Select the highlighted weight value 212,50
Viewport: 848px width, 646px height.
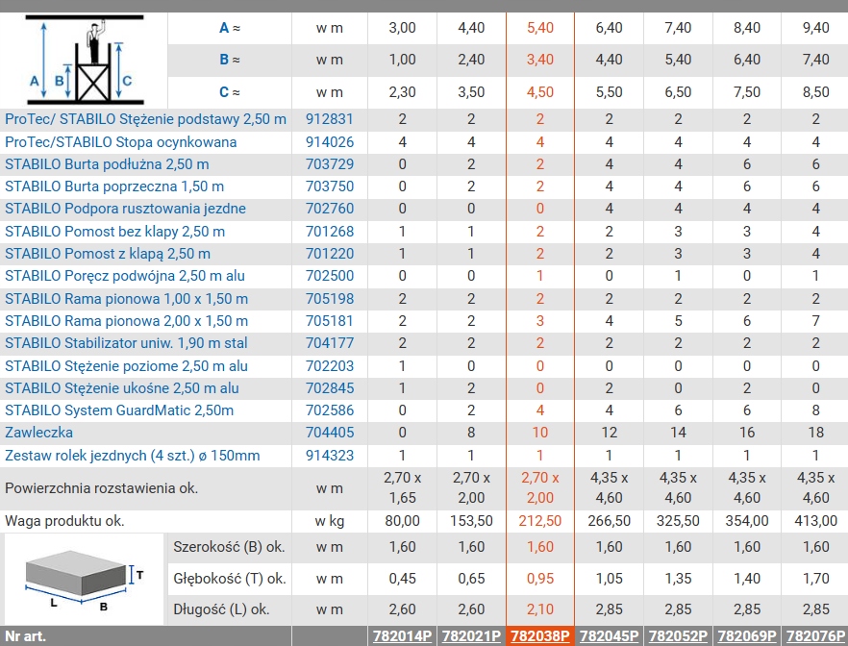coord(540,521)
